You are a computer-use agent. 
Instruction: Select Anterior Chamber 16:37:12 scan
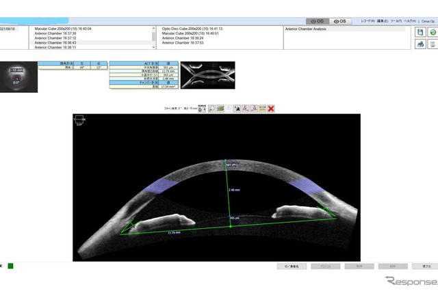pyautogui.click(x=55, y=38)
